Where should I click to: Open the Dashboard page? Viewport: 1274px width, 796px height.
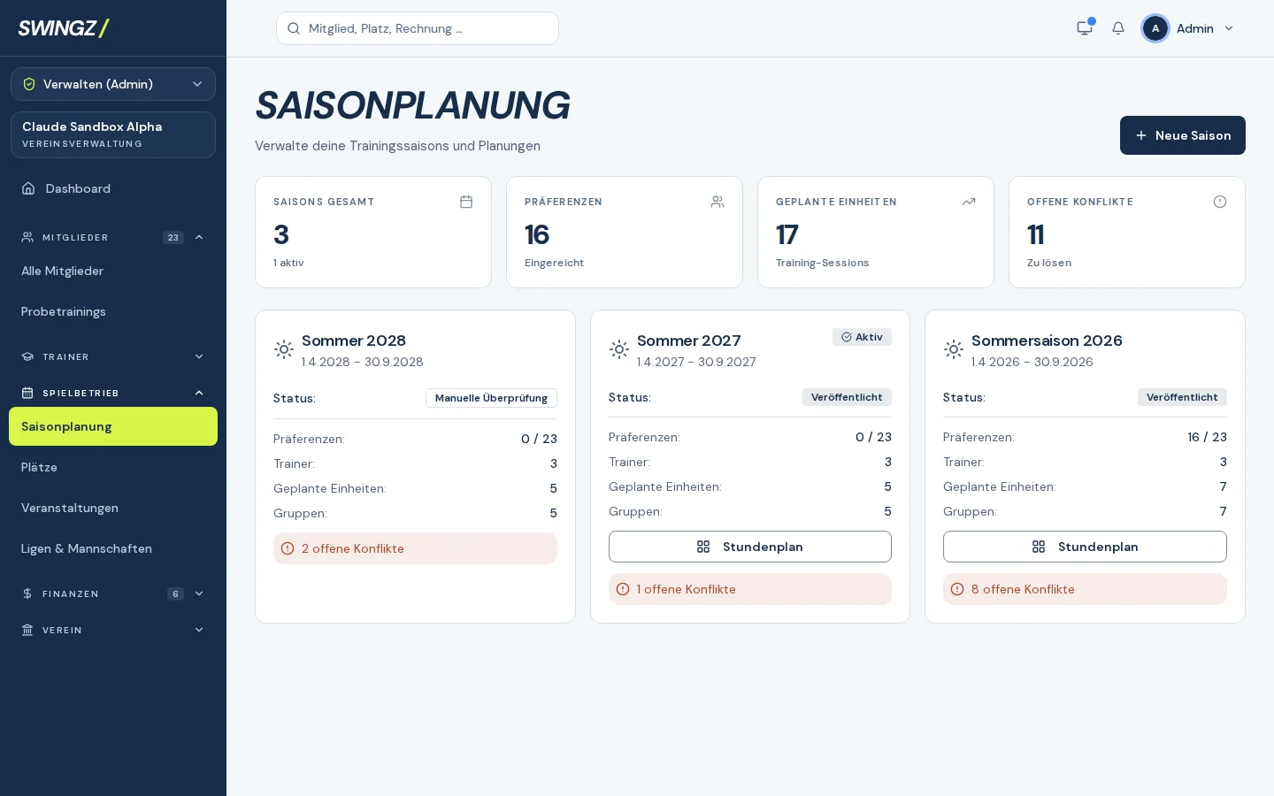113,188
